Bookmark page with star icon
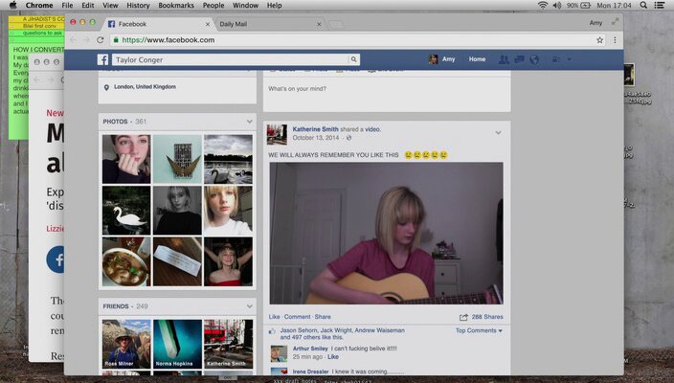 tap(599, 40)
